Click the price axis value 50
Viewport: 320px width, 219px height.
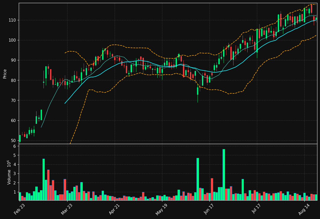click(14, 140)
